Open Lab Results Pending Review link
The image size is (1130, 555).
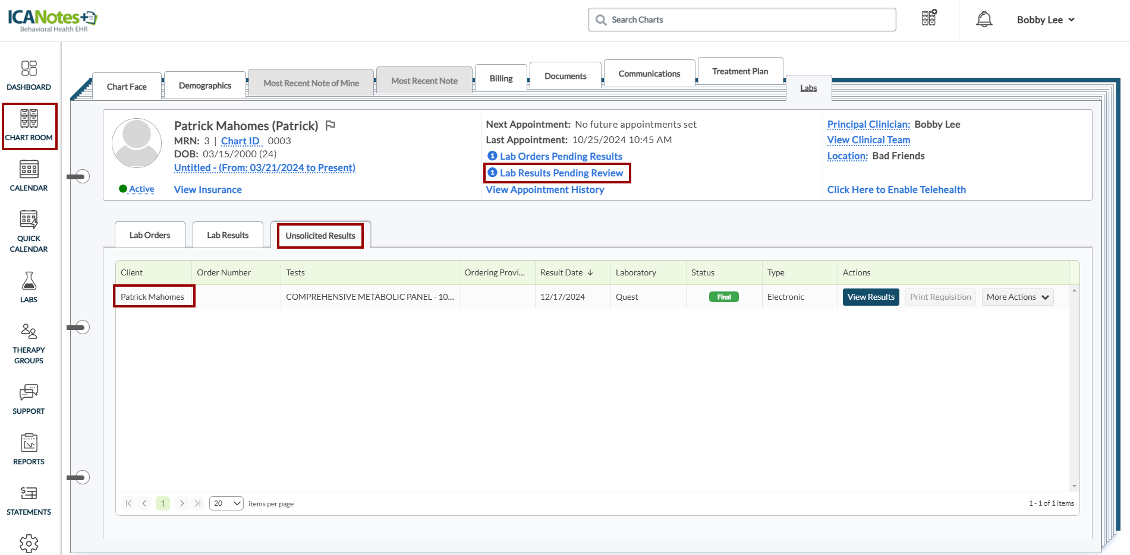click(561, 173)
